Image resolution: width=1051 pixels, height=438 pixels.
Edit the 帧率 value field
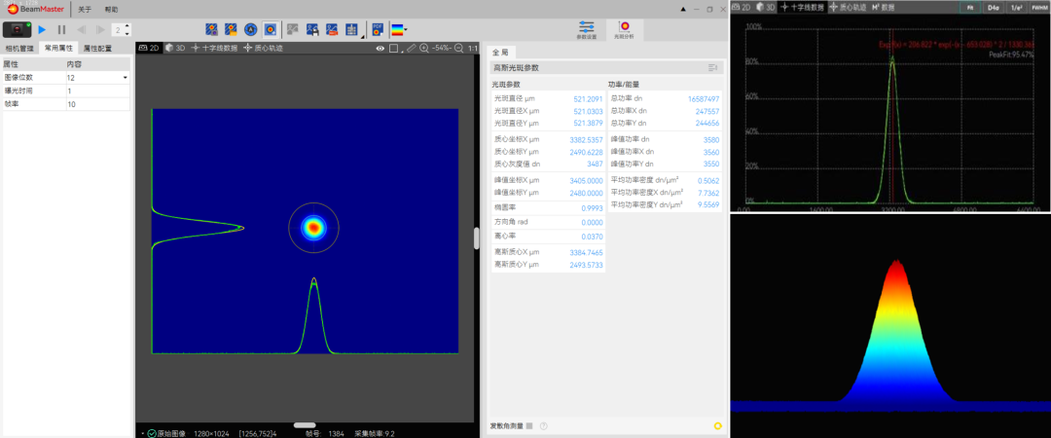tap(97, 103)
